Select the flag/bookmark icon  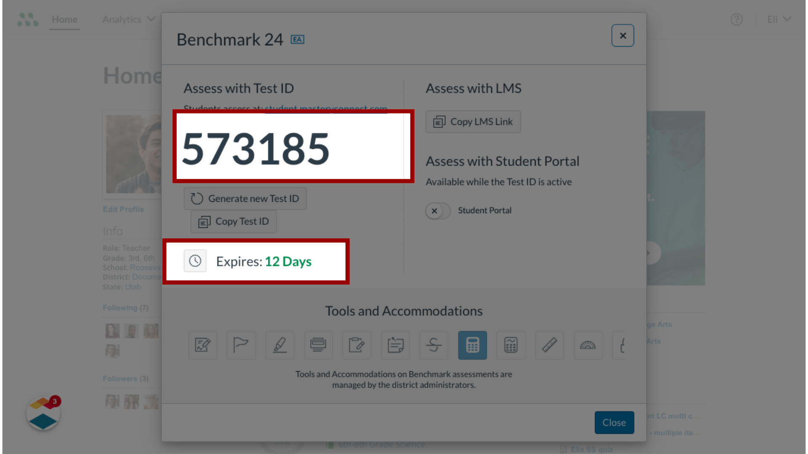pyautogui.click(x=241, y=345)
